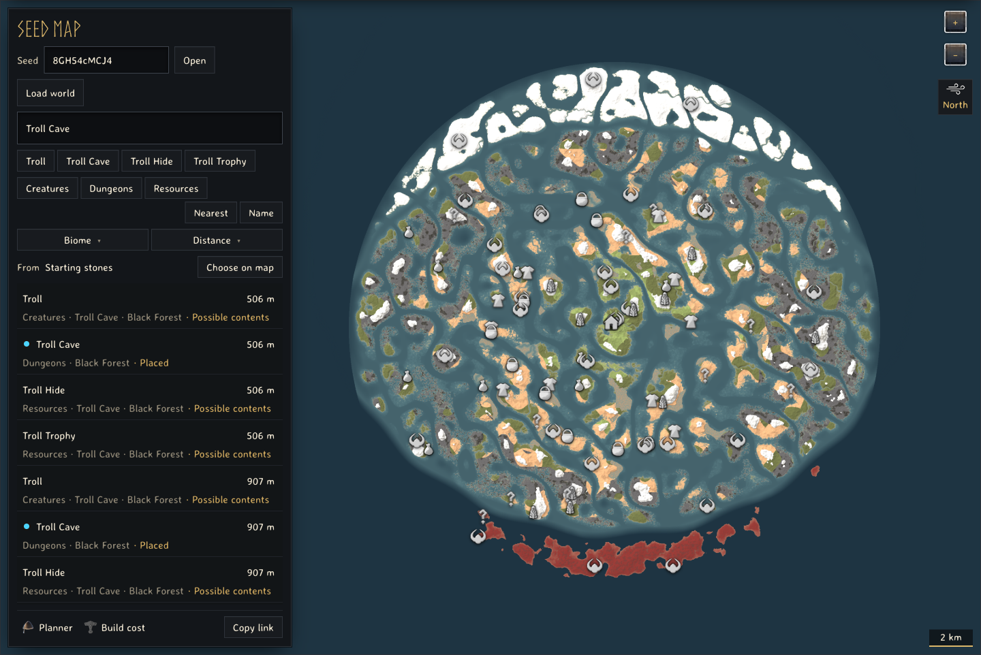The height and width of the screenshot is (655, 981).
Task: Open the entered seed
Action: 194,61
